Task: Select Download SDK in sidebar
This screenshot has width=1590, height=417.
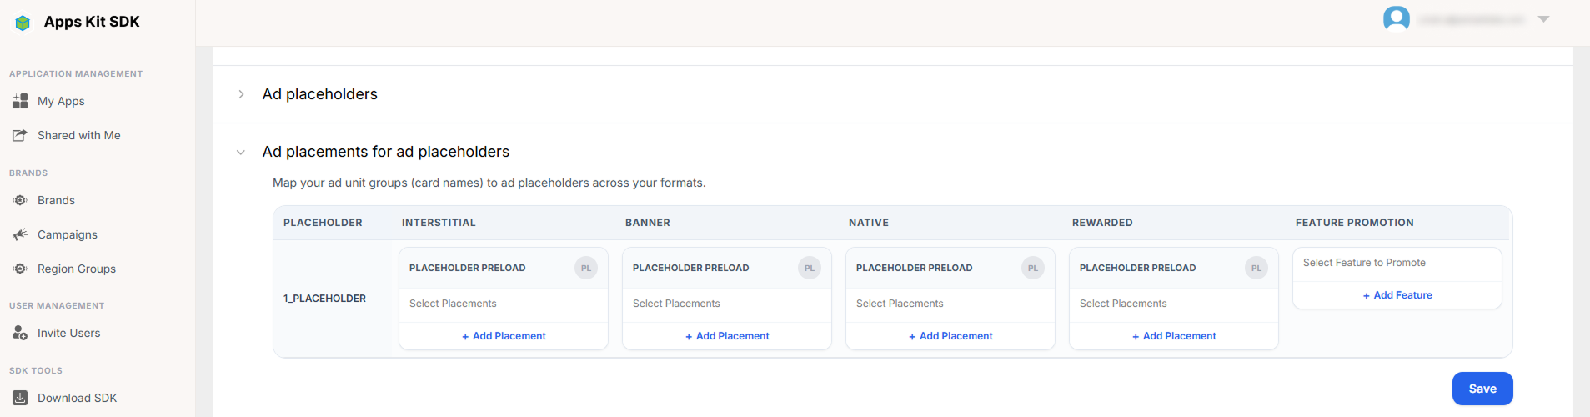Action: [x=77, y=398]
